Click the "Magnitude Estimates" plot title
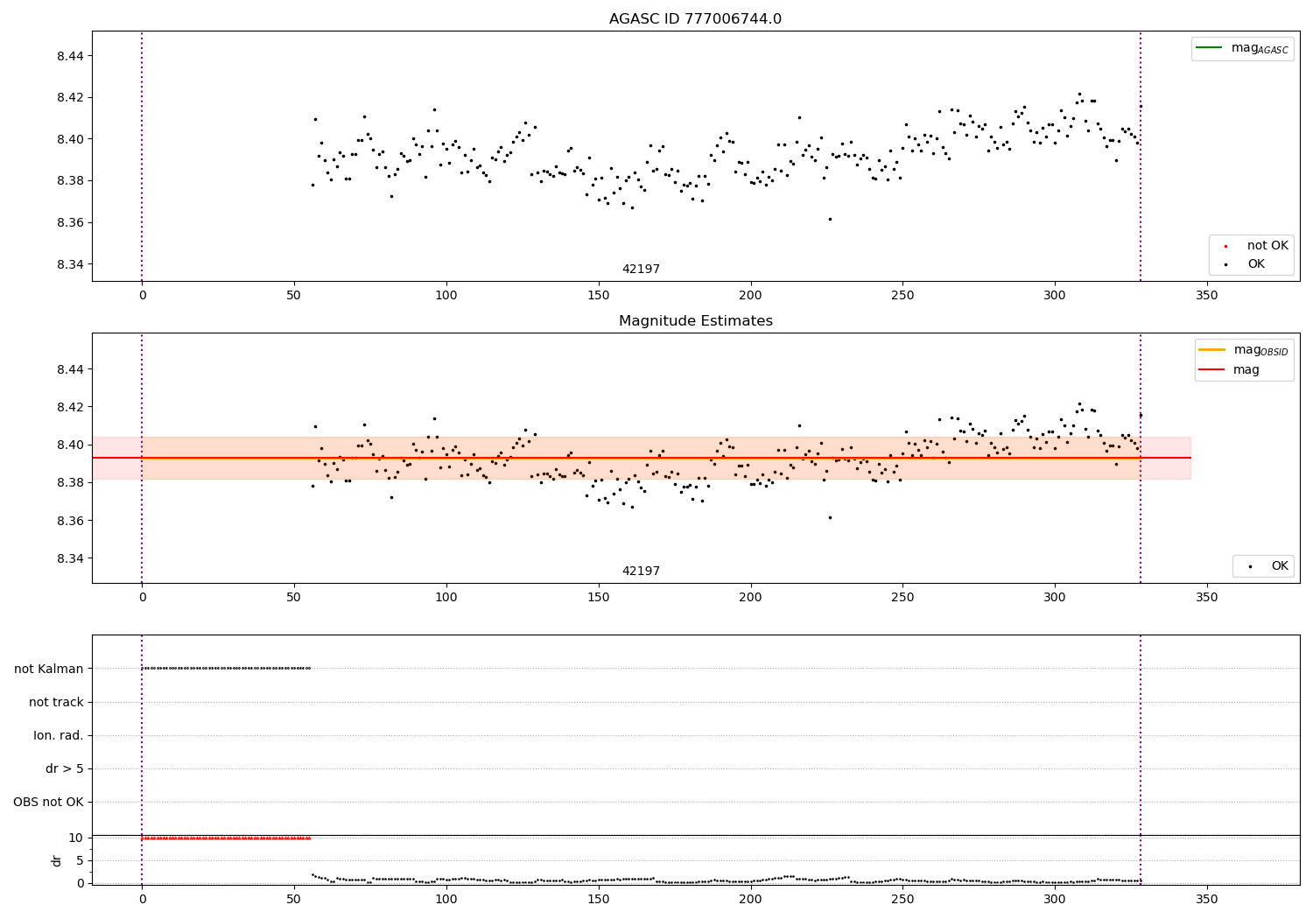Screen dimensions: 1313x919 pos(695,321)
